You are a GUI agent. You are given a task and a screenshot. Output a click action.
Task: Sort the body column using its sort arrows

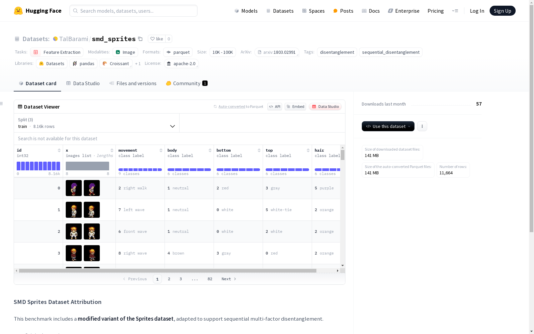pos(210,150)
